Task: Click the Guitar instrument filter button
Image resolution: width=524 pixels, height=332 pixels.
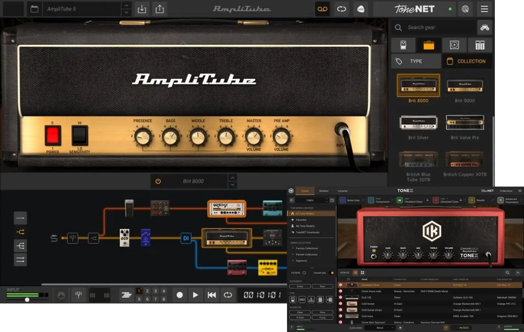Action: (x=300, y=286)
